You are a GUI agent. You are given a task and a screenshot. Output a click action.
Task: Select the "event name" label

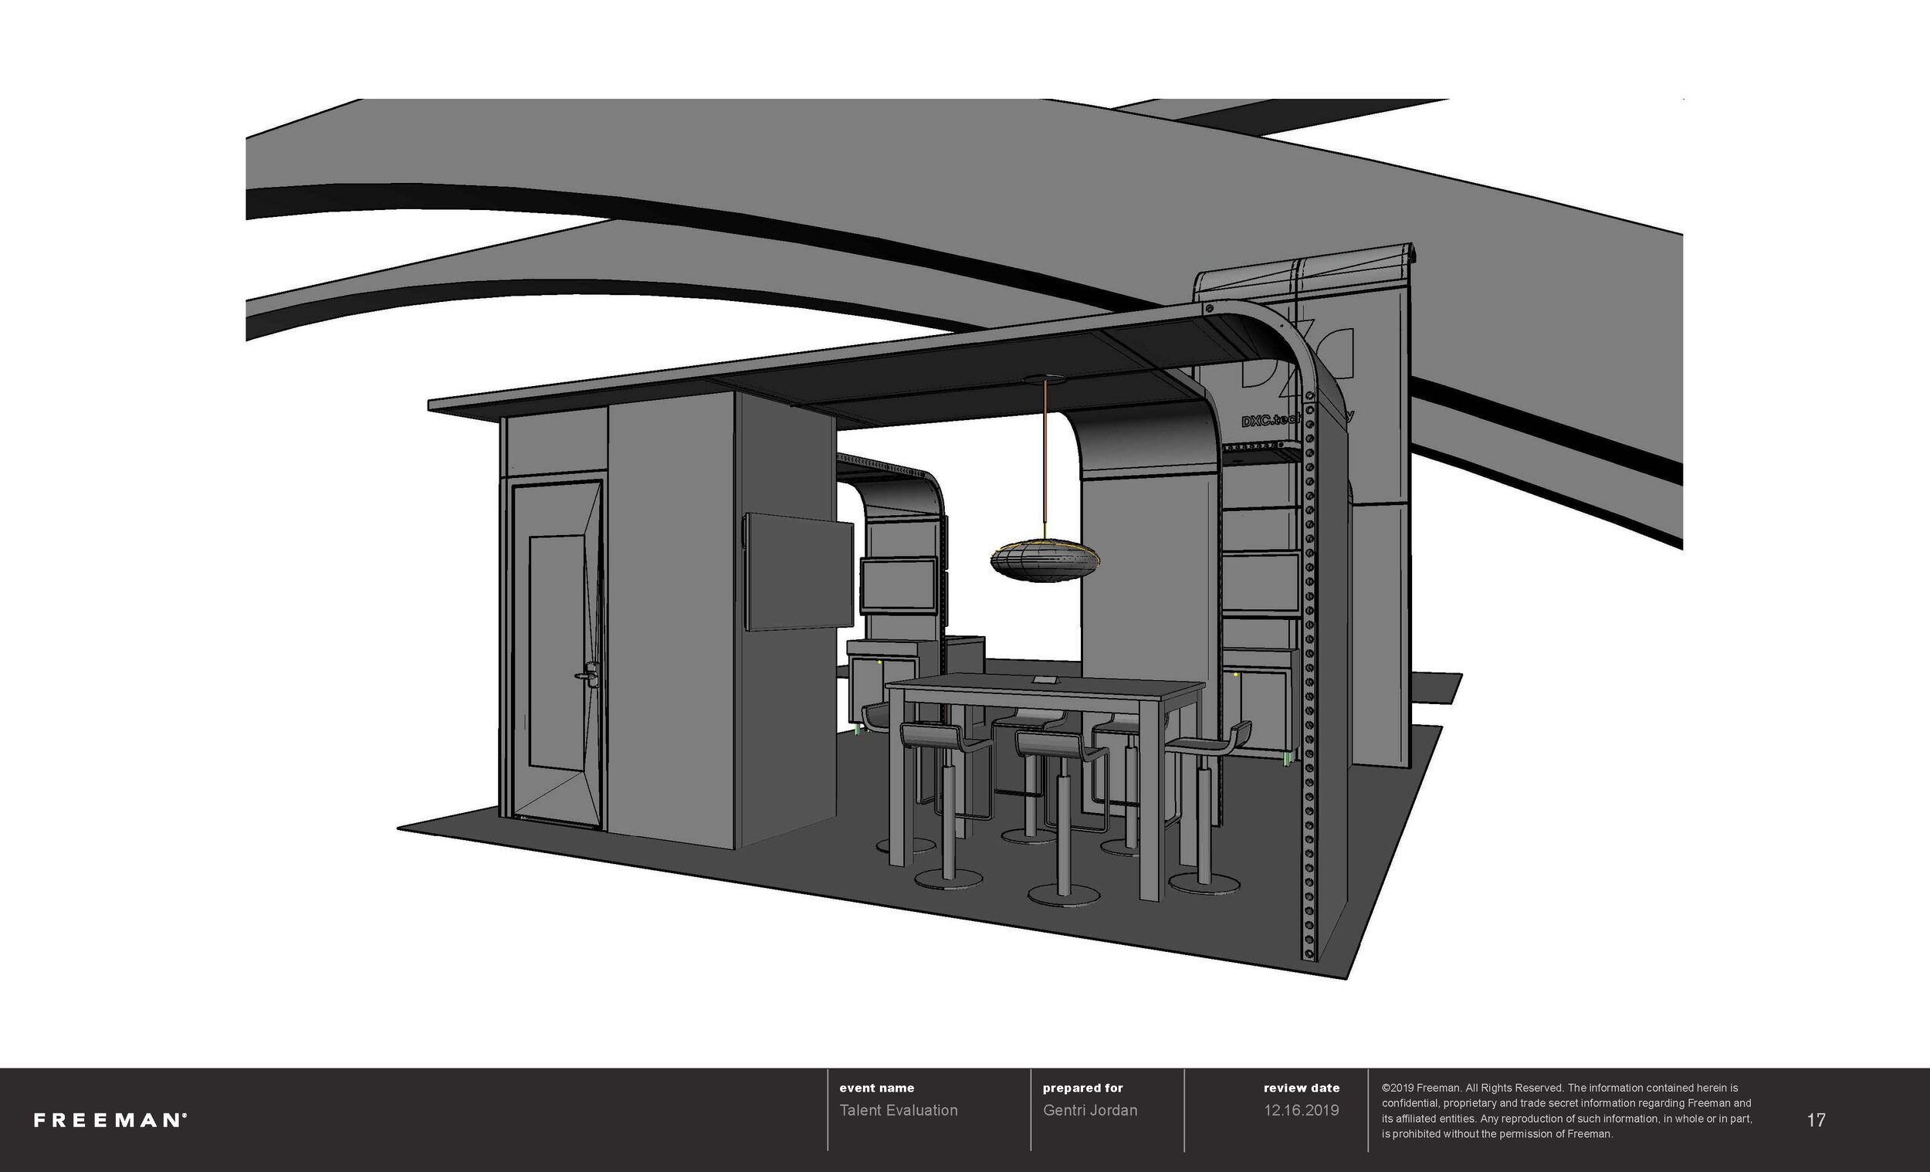coord(876,1088)
